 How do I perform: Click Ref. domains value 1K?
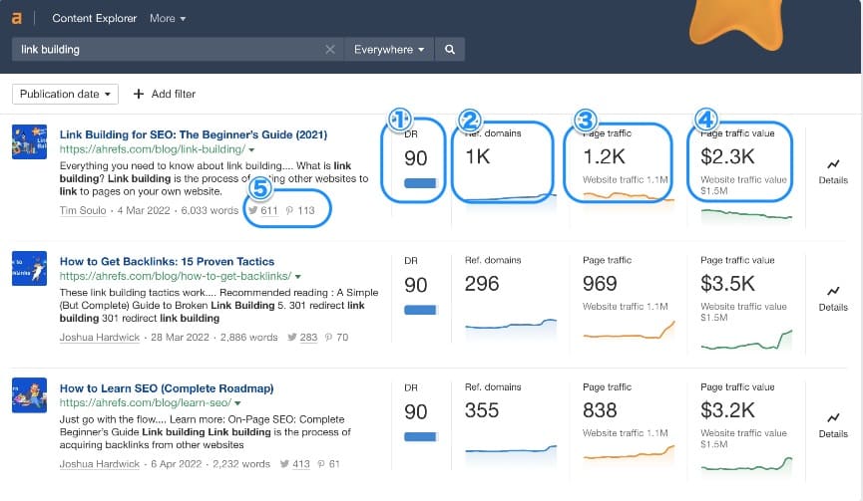pyautogui.click(x=477, y=157)
